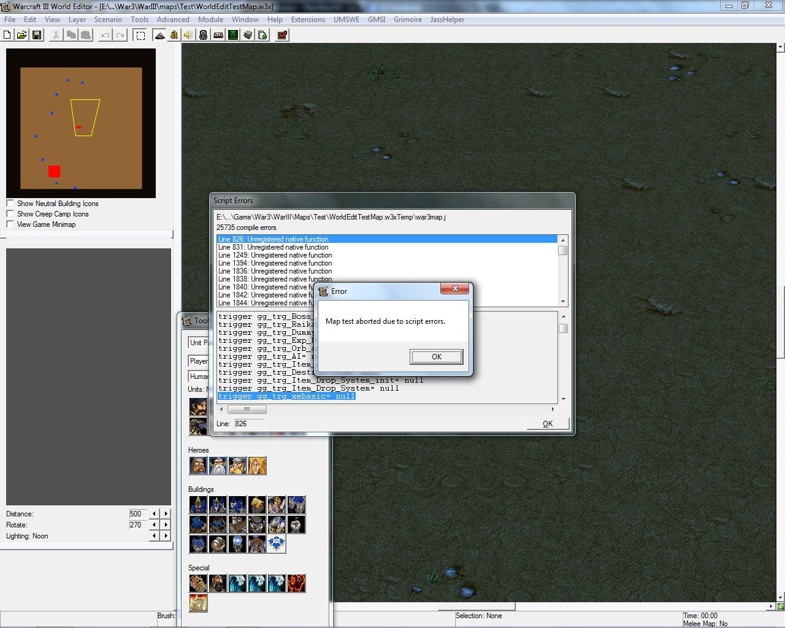The height and width of the screenshot is (628, 785).
Task: Click the Redo arrow in the toolbar
Action: pos(120,35)
